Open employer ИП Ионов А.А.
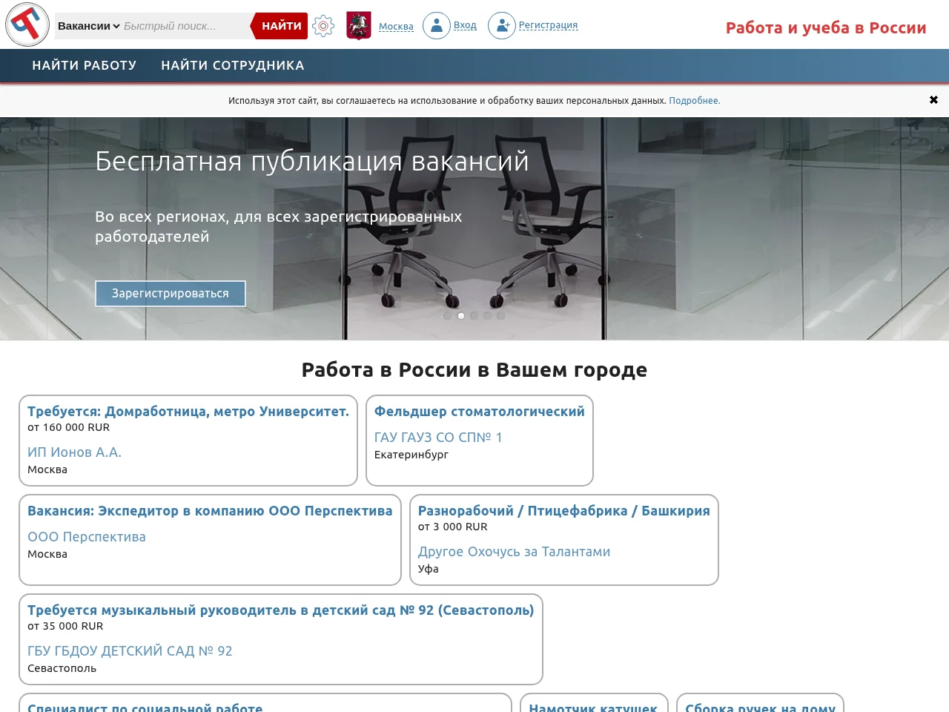Image resolution: width=949 pixels, height=712 pixels. tap(74, 452)
